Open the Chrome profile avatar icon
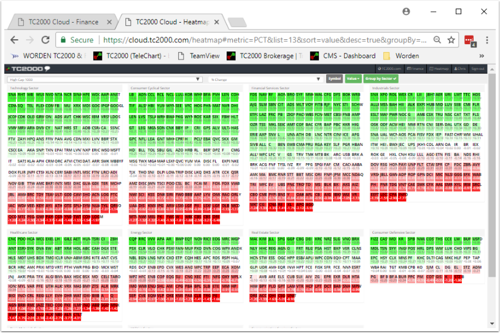 click(406, 12)
